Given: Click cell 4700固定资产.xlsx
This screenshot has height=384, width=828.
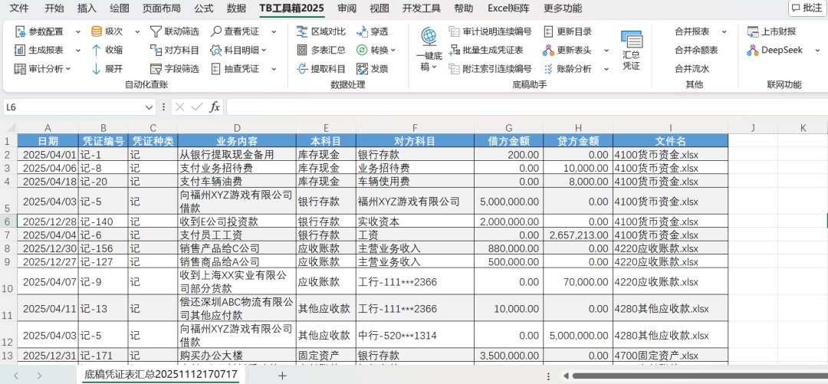Looking at the screenshot, I should (670, 356).
